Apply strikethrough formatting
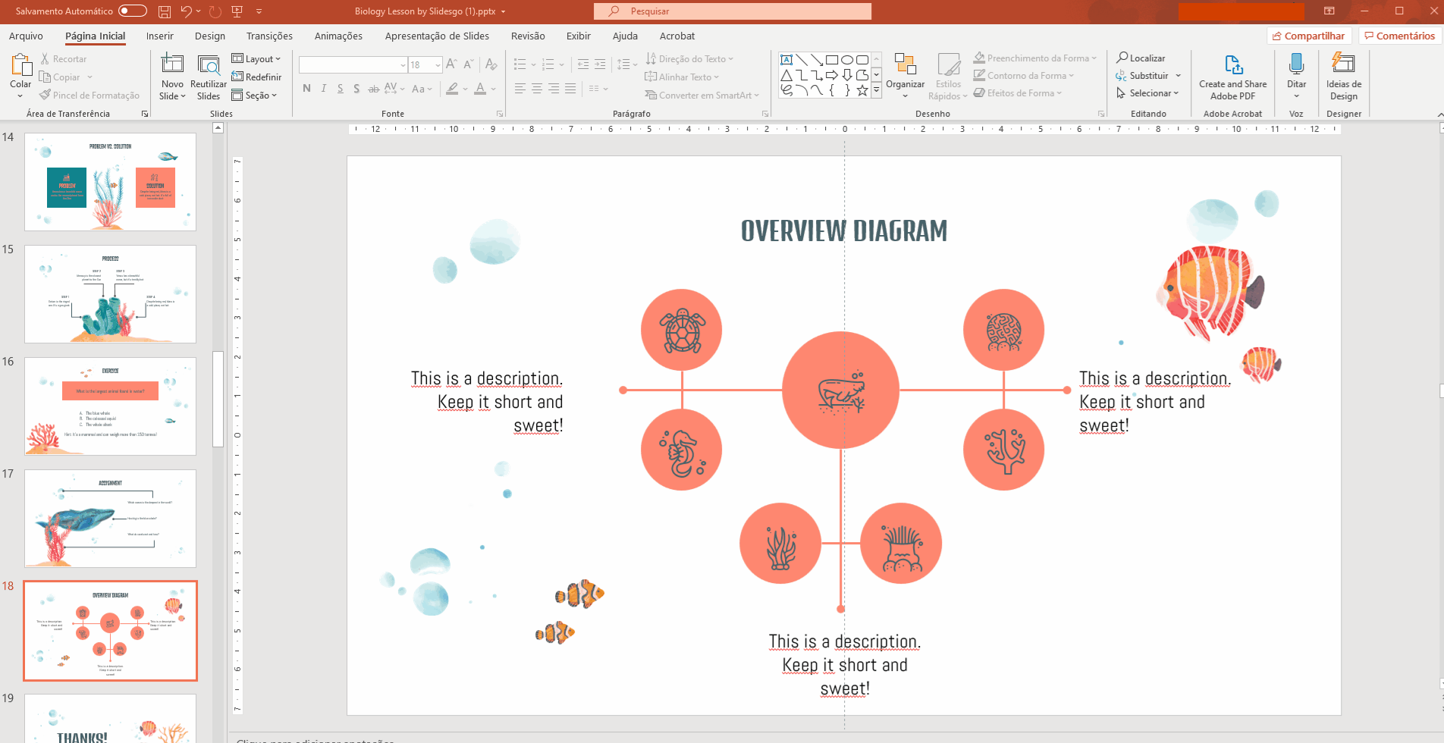Screen dimensions: 1444x743 [x=373, y=89]
